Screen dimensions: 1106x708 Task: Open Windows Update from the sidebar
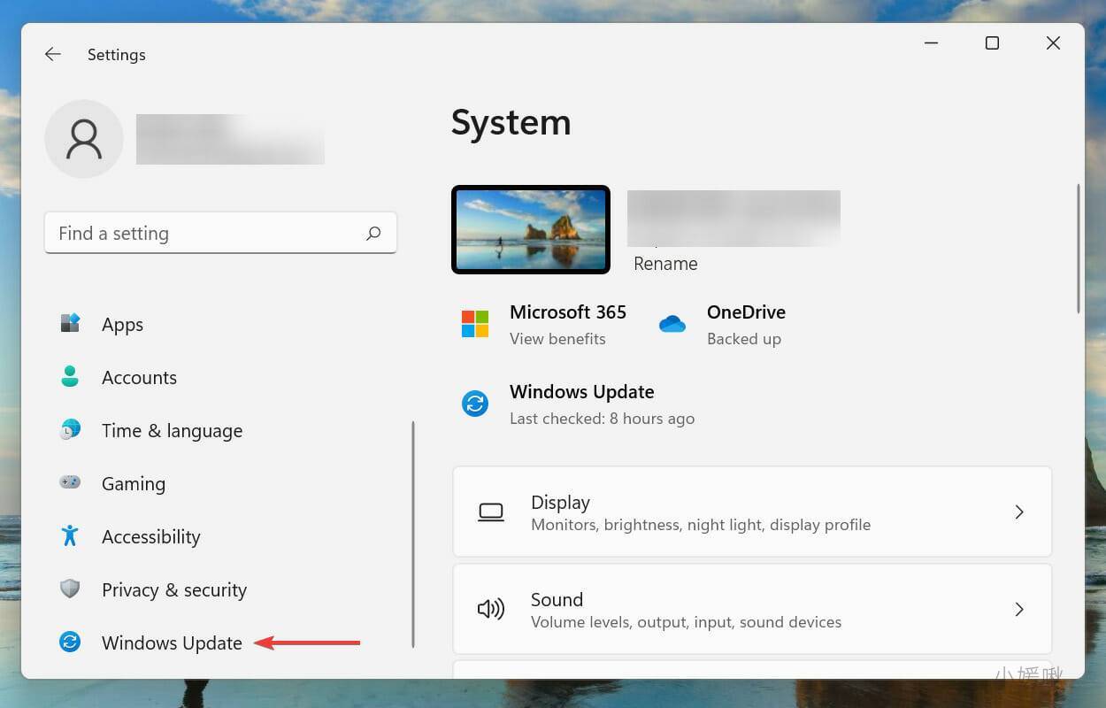click(x=172, y=643)
